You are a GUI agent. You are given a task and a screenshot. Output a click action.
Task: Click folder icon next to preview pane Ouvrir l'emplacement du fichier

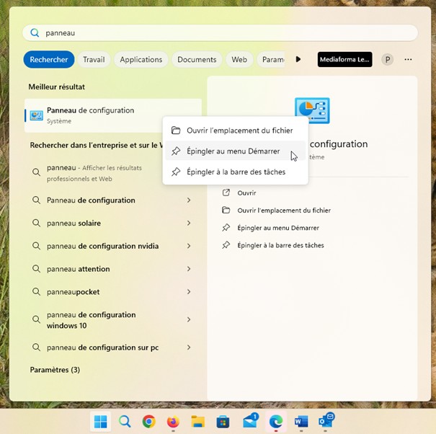click(x=226, y=210)
